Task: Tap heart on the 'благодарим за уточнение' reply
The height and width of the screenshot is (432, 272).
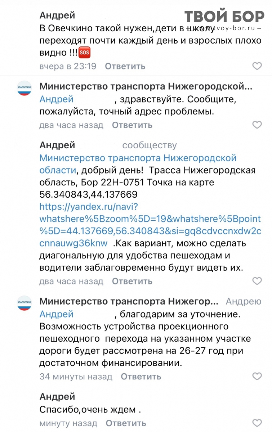Action: [x=257, y=377]
